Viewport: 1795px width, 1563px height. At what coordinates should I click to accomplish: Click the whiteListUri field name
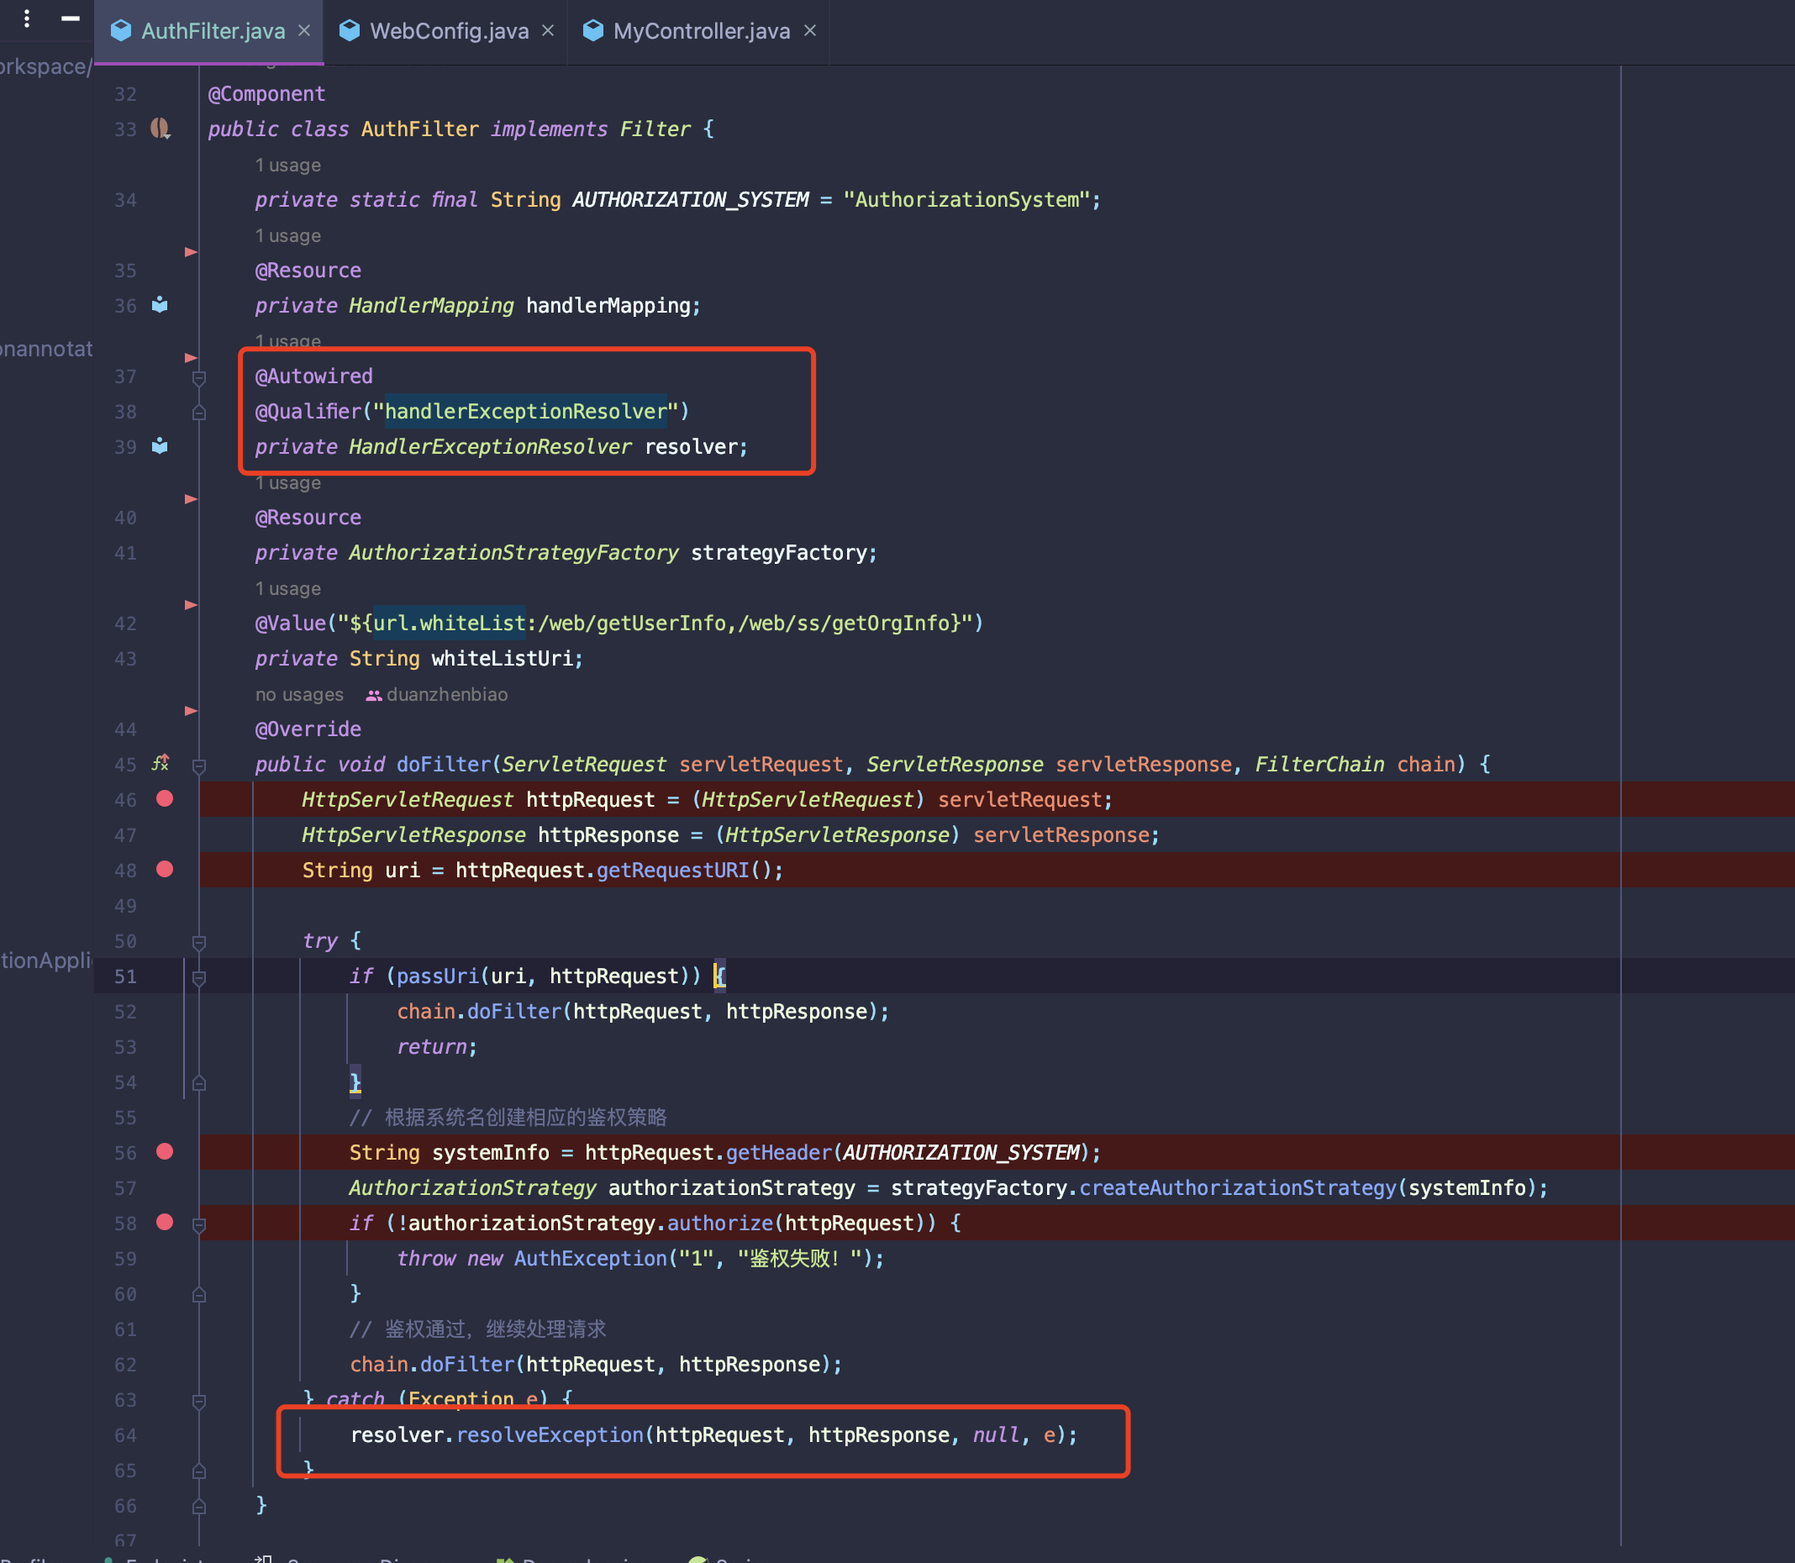[503, 659]
